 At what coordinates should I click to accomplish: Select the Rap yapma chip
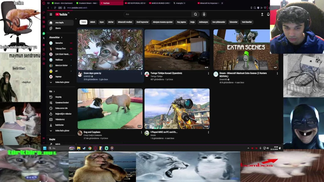[181, 22]
